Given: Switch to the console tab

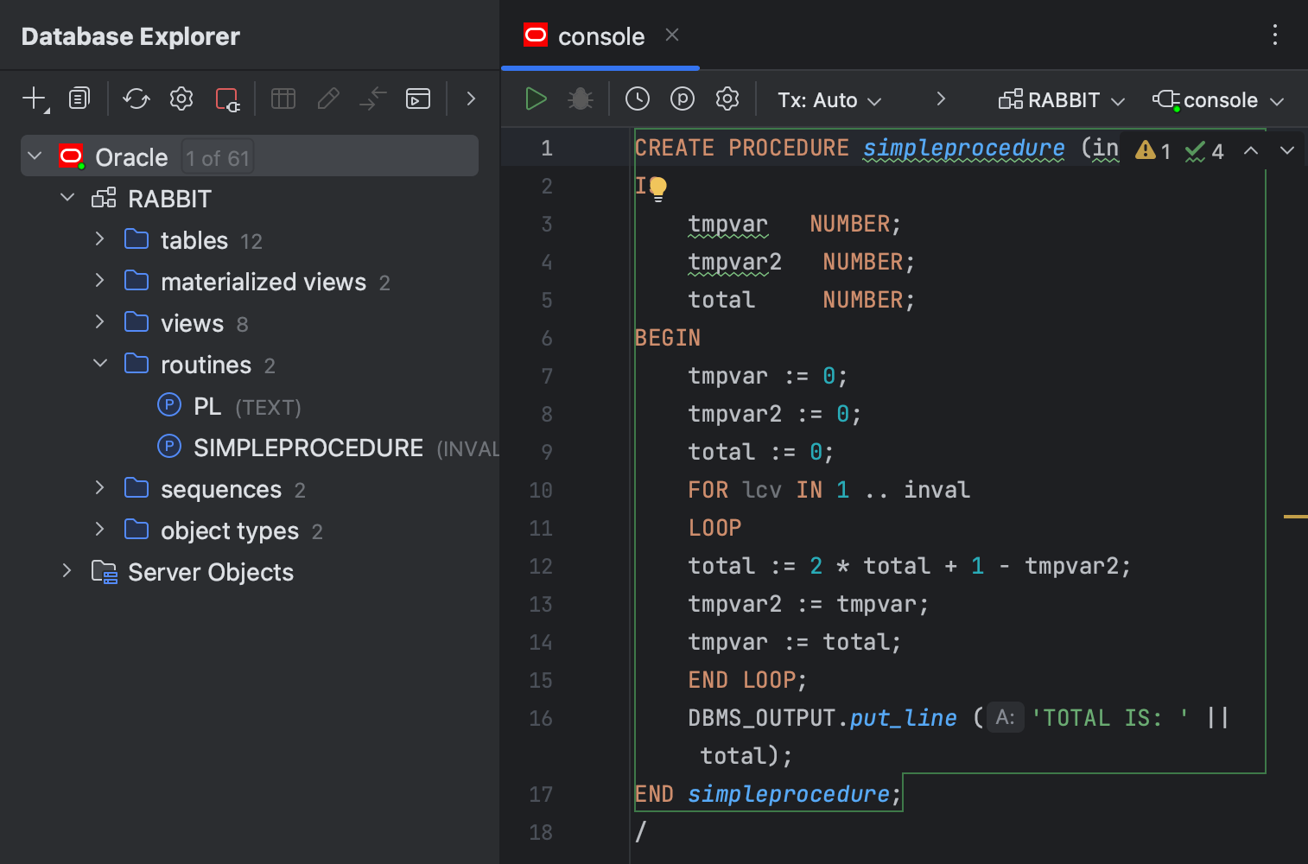Looking at the screenshot, I should point(600,35).
